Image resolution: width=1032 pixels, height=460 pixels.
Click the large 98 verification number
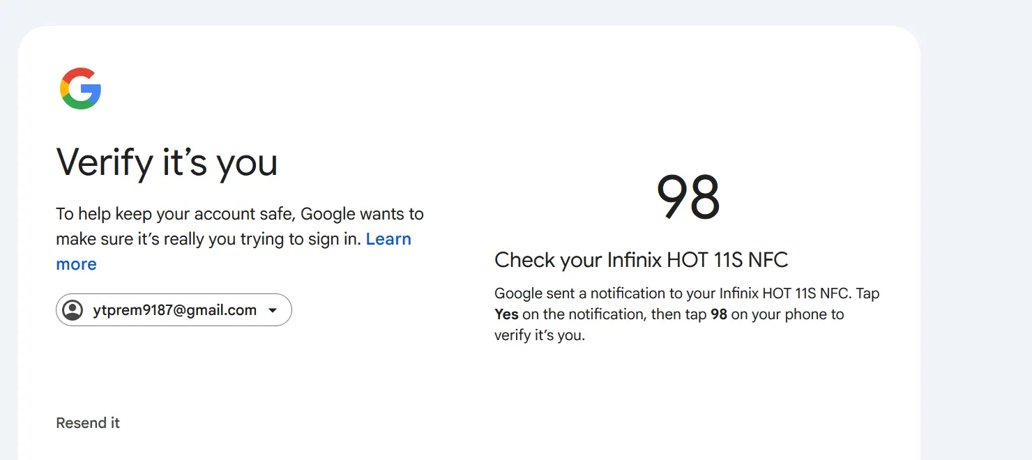(688, 197)
